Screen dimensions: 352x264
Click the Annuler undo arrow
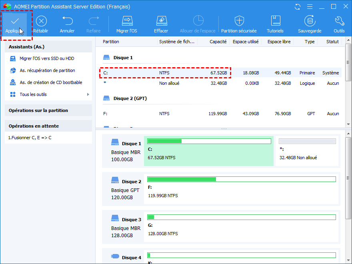click(67, 21)
